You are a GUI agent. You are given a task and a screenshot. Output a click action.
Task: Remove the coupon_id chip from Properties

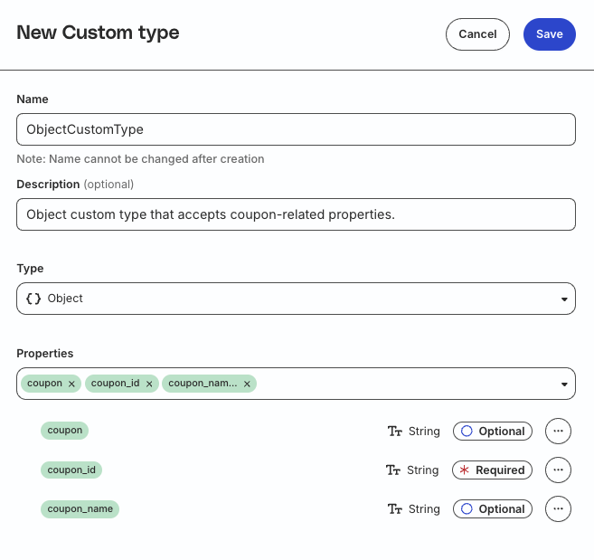149,384
